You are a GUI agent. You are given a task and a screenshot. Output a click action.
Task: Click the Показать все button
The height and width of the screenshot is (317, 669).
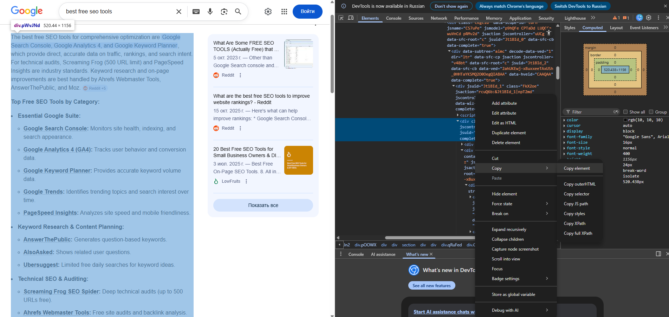(263, 205)
